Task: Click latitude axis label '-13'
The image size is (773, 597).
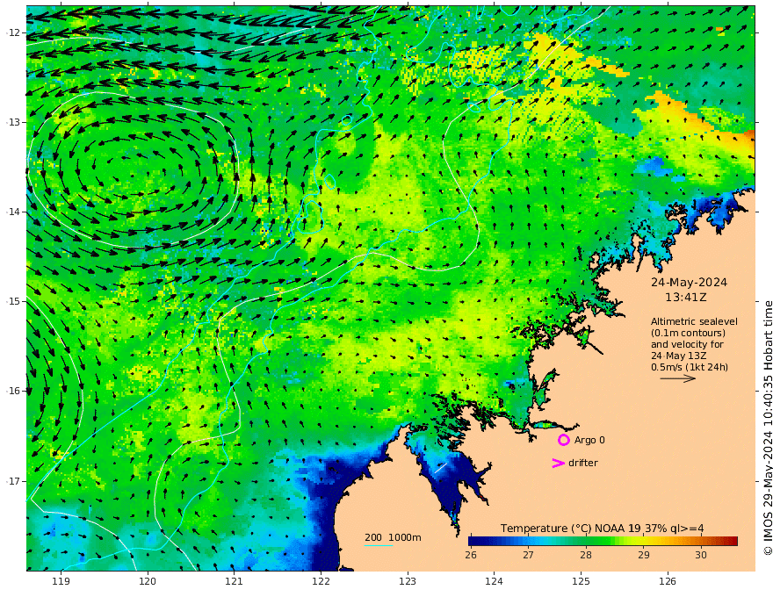Action: [x=13, y=122]
